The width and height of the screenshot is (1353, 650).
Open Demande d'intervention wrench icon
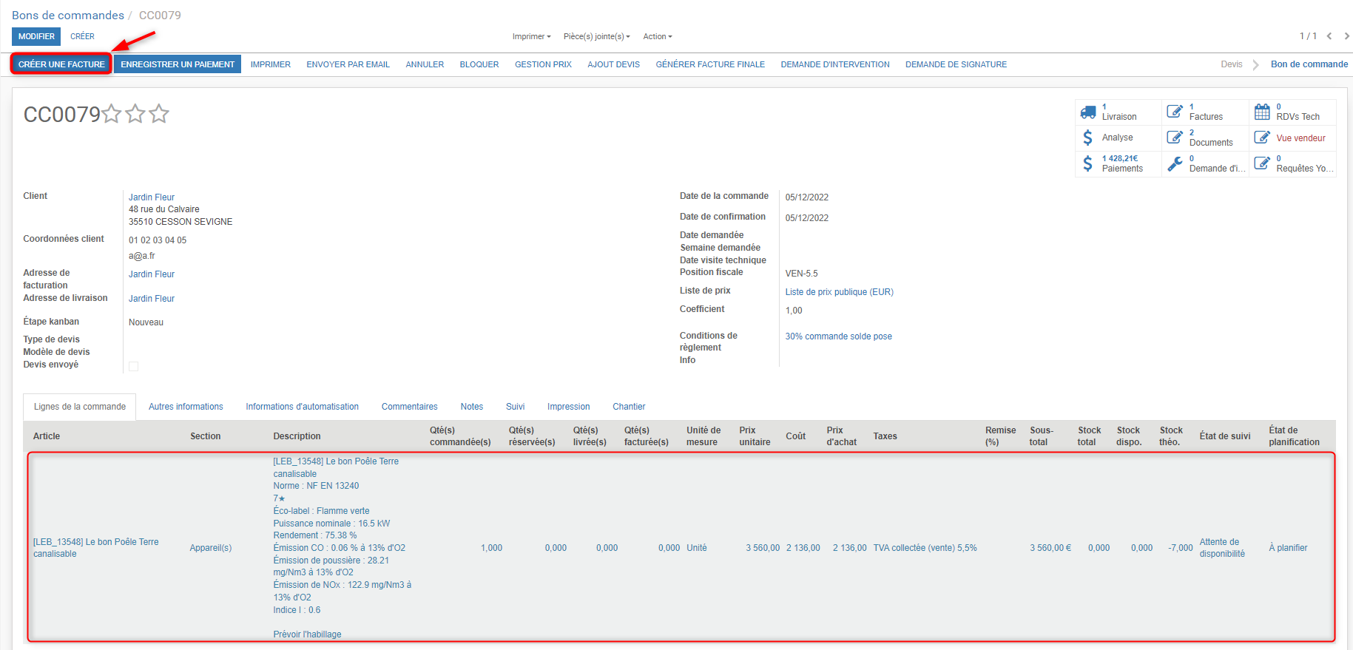[1175, 163]
